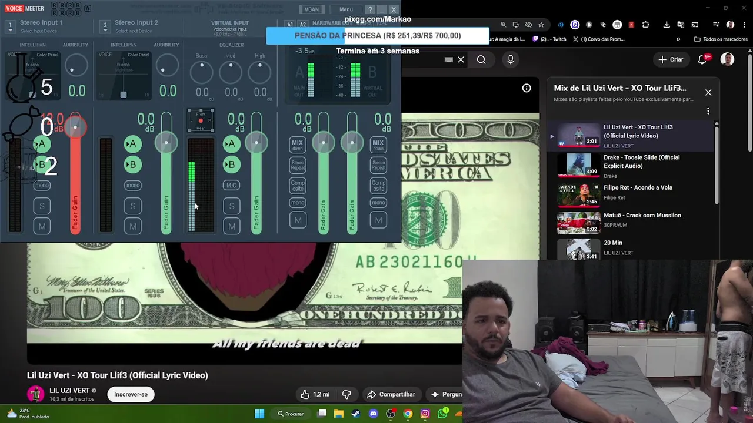Enable mono on Stereo Input 2

(x=133, y=185)
